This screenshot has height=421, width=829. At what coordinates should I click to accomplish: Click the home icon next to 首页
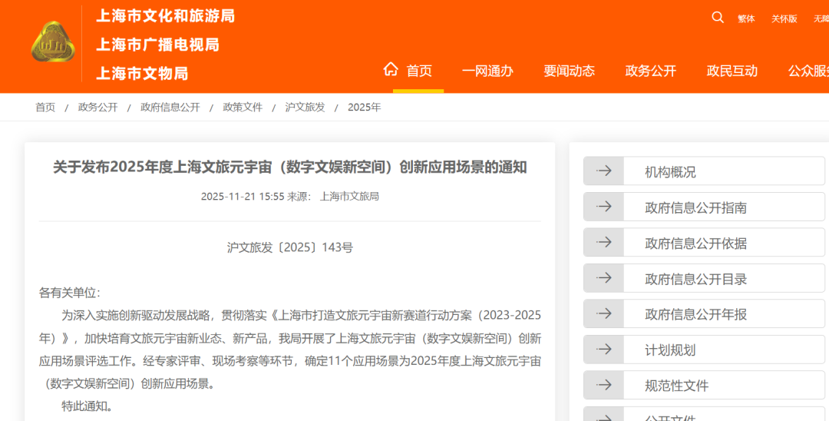coord(391,69)
